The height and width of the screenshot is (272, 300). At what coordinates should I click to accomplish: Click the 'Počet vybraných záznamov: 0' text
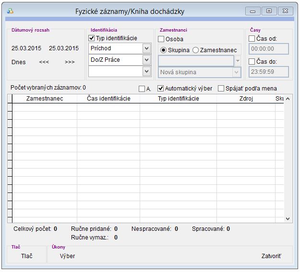click(48, 88)
